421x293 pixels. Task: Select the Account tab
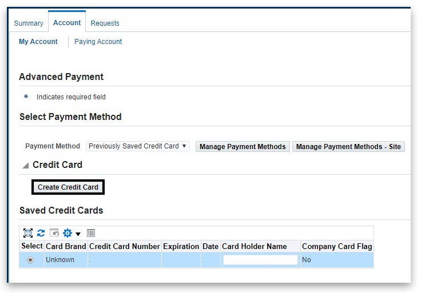[67, 23]
